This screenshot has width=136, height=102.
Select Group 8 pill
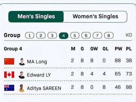(x=109, y=35)
